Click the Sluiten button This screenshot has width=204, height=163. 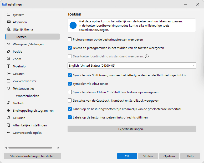pos(148,156)
